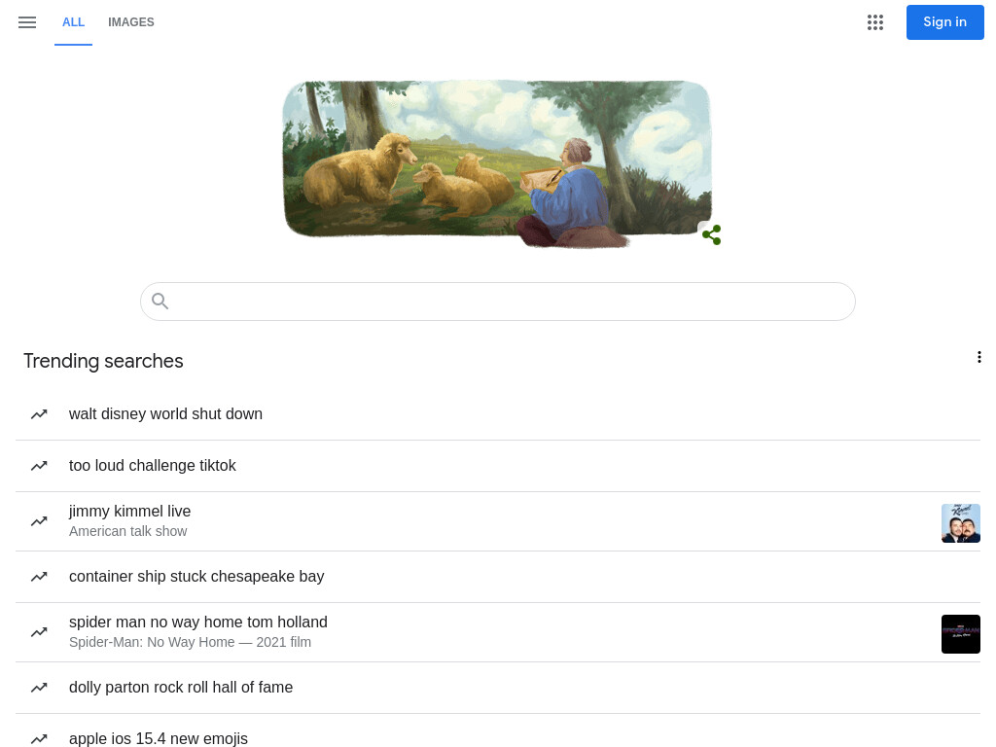996x747 pixels.
Task: Select the All tab
Action: pyautogui.click(x=73, y=22)
